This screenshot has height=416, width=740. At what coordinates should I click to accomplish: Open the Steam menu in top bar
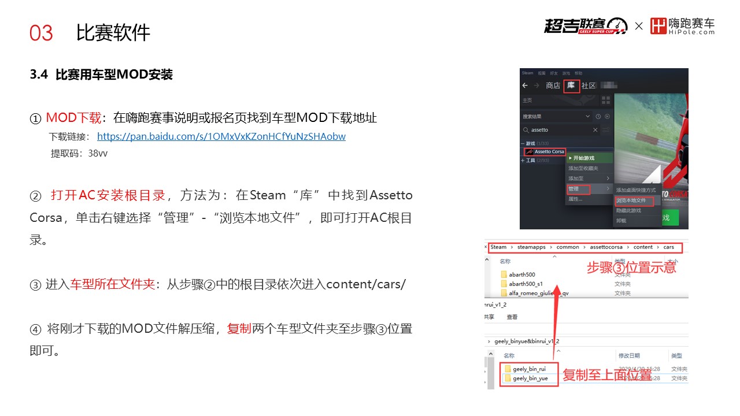pyautogui.click(x=528, y=73)
